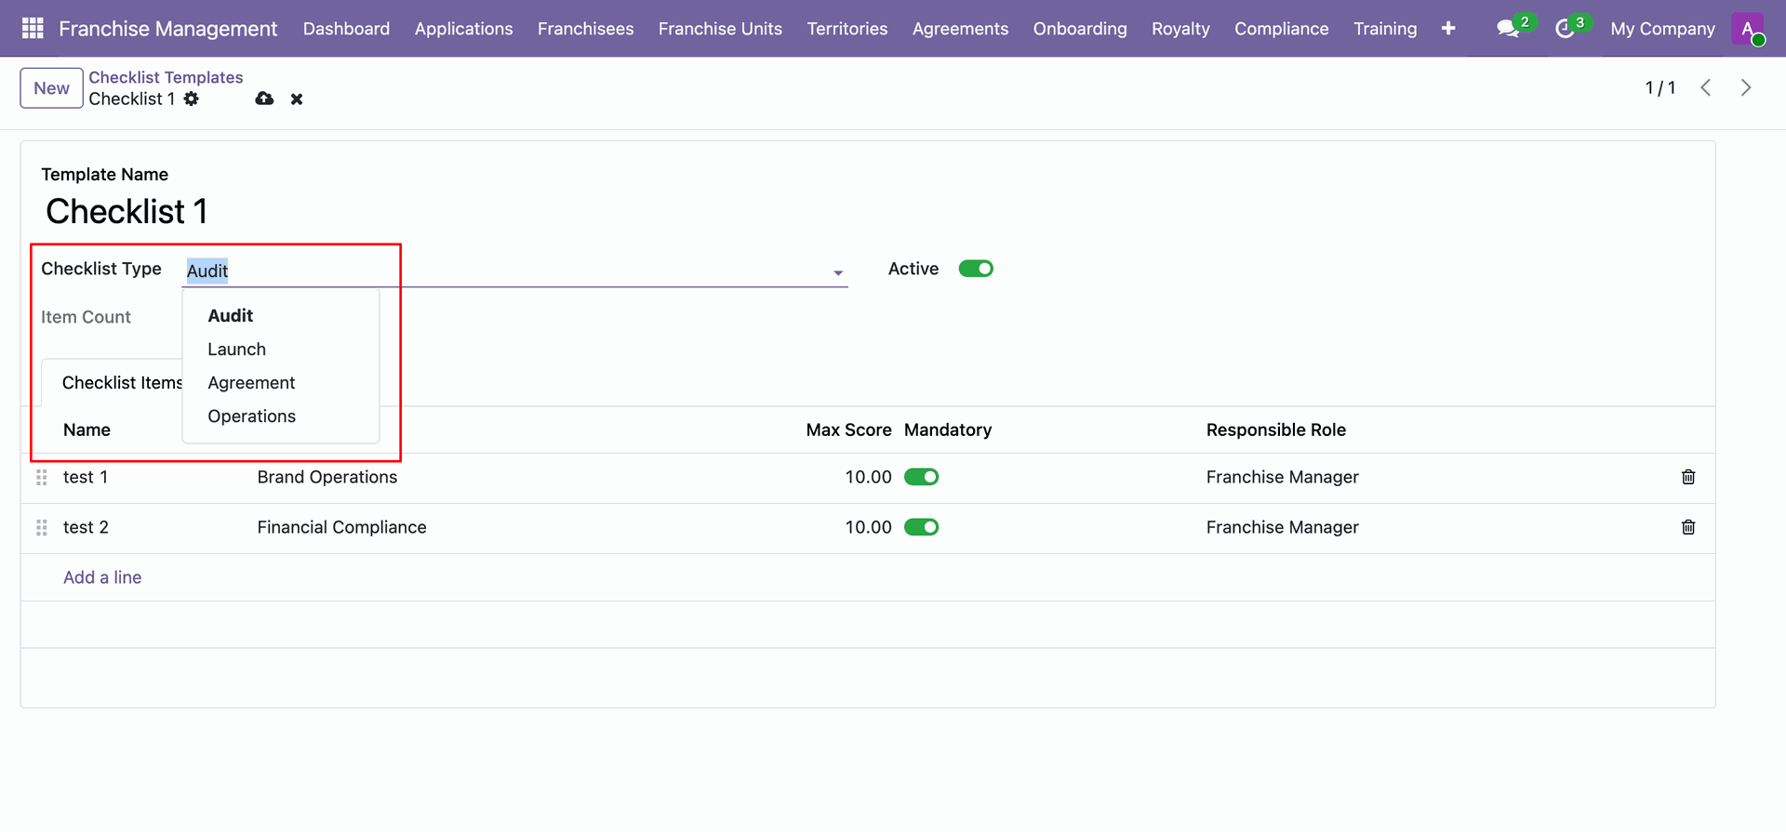The width and height of the screenshot is (1786, 832).
Task: Grab the drag handle for test 2
Action: 42,528
